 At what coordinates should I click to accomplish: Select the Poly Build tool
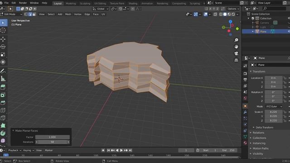click(x=3, y=133)
